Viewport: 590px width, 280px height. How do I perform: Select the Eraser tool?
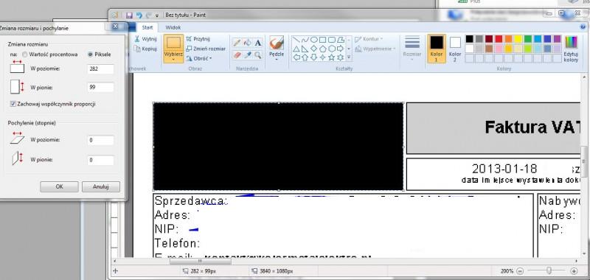point(237,55)
